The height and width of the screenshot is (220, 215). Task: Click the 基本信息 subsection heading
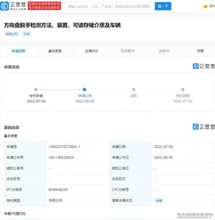(x=11, y=136)
